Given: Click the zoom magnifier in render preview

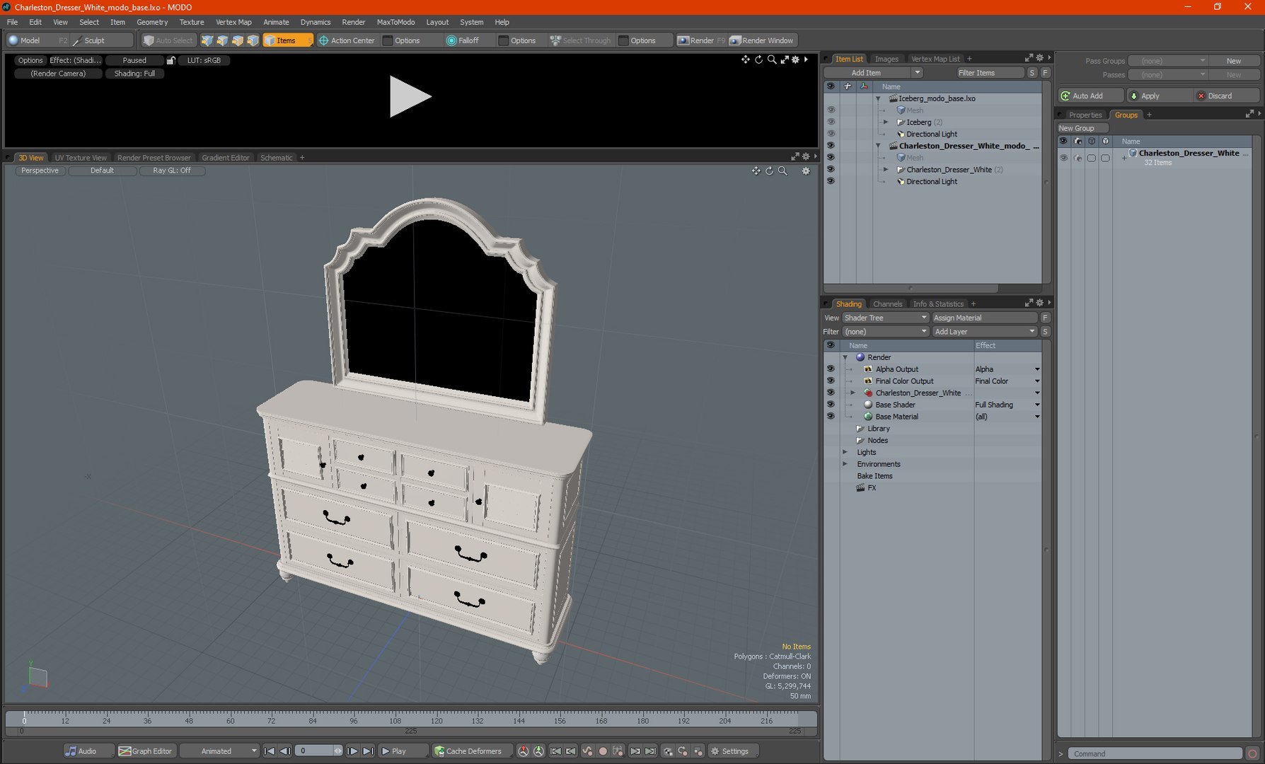Looking at the screenshot, I should point(772,59).
